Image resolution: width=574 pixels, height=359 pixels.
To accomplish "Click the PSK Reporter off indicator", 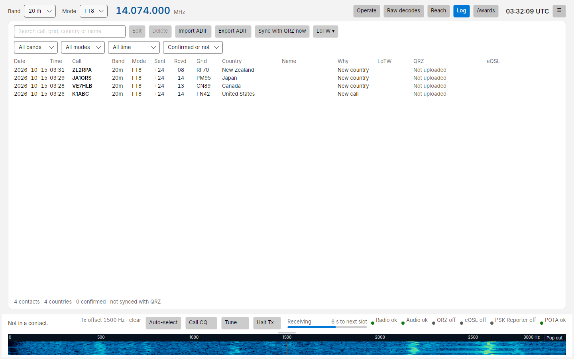I will point(513,320).
